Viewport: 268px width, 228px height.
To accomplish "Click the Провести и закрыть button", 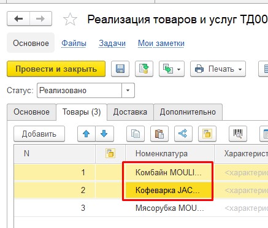I will [56, 69].
